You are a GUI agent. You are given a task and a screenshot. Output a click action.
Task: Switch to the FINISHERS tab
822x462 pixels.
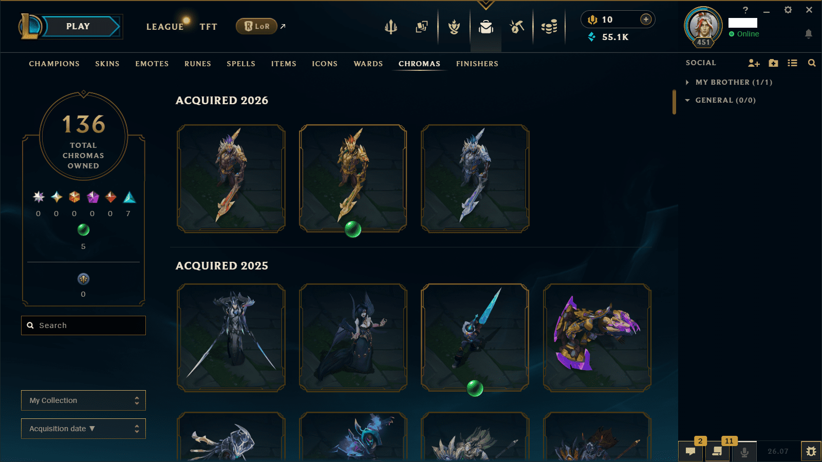(477, 64)
